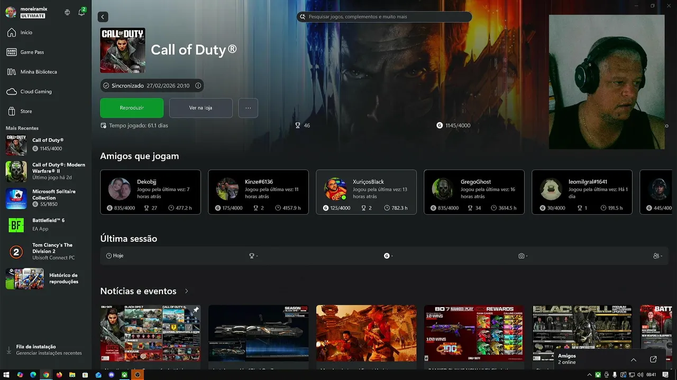Open Xbox app taskbar icon

[x=124, y=375]
